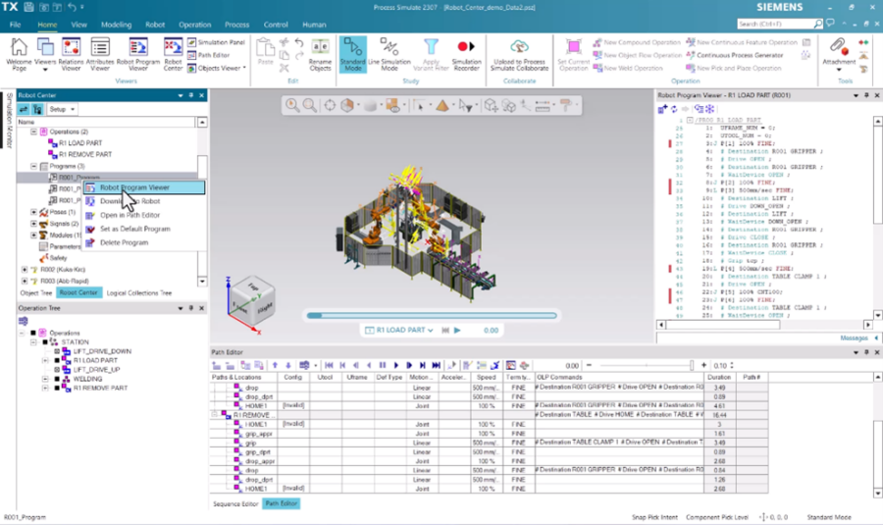Click Upload to Process Simulate Collaborate
Screen dimensions: 883x525
(520, 54)
